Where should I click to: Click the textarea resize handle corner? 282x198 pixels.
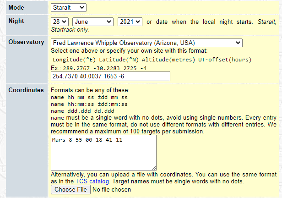point(154,168)
